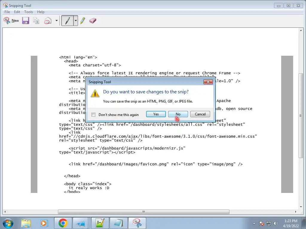Launch Windows Media Player from the taskbar

44,223
